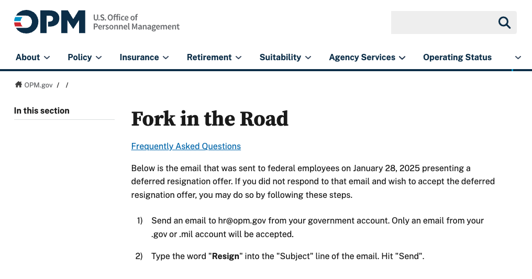Open the Insurance menu
The image size is (532, 279).
tap(139, 58)
